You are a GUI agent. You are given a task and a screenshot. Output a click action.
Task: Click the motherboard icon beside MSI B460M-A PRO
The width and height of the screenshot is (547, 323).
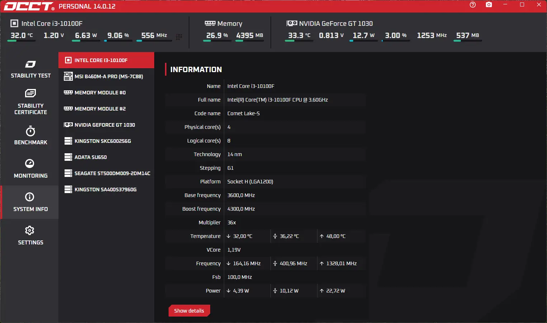click(68, 76)
